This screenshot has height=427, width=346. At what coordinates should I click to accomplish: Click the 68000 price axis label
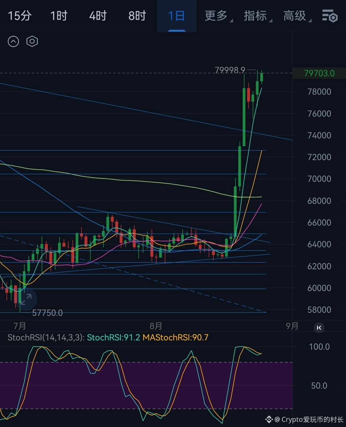(x=319, y=201)
